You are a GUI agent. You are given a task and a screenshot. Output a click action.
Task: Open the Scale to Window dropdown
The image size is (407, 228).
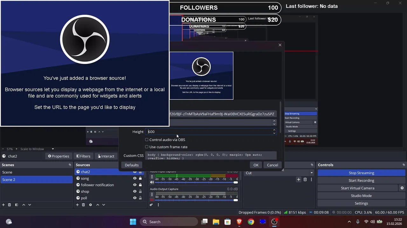coord(37,149)
